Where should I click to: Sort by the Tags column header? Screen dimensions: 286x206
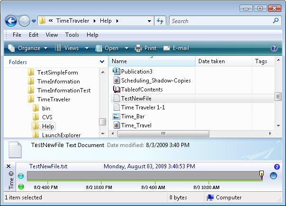[x=263, y=61]
